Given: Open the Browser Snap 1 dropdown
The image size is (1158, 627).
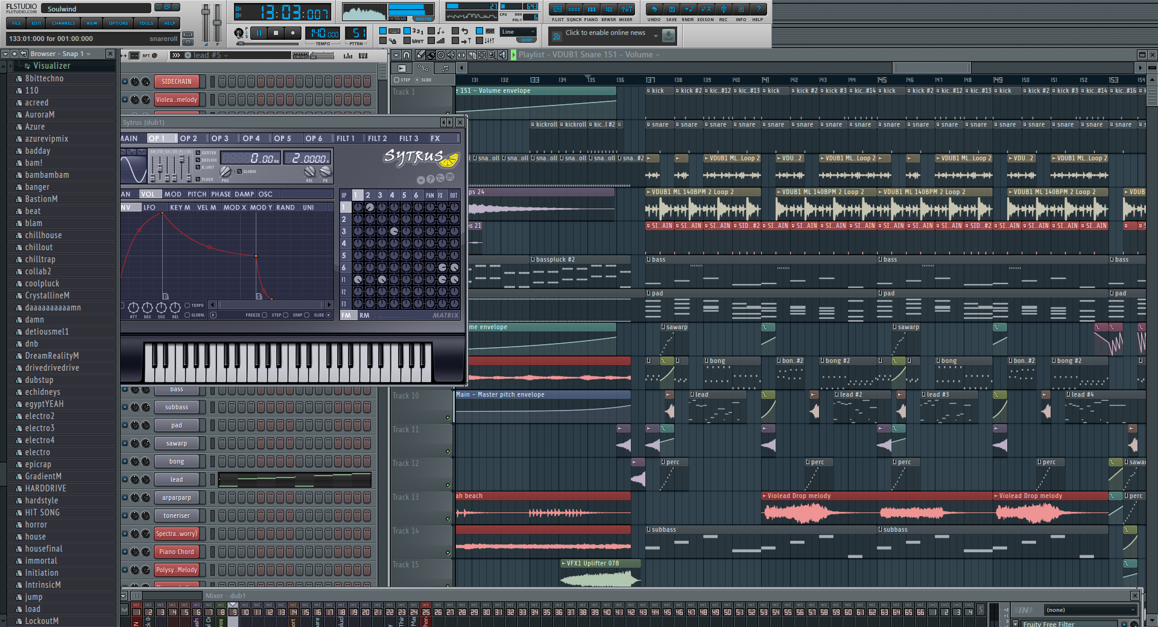Looking at the screenshot, I should click(x=88, y=54).
